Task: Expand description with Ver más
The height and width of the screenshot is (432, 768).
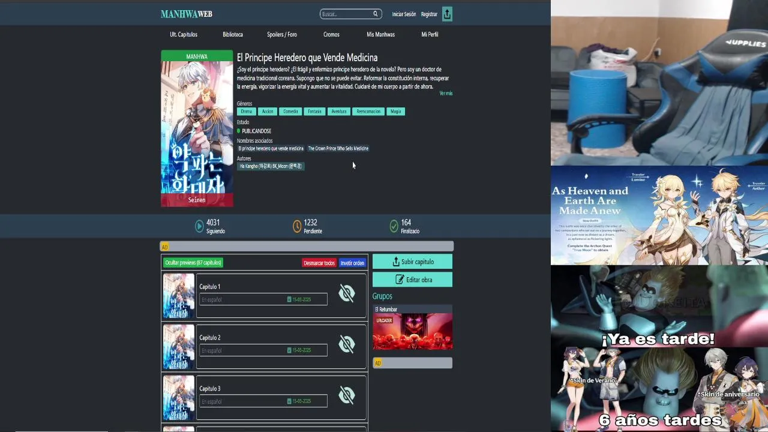Action: [446, 94]
